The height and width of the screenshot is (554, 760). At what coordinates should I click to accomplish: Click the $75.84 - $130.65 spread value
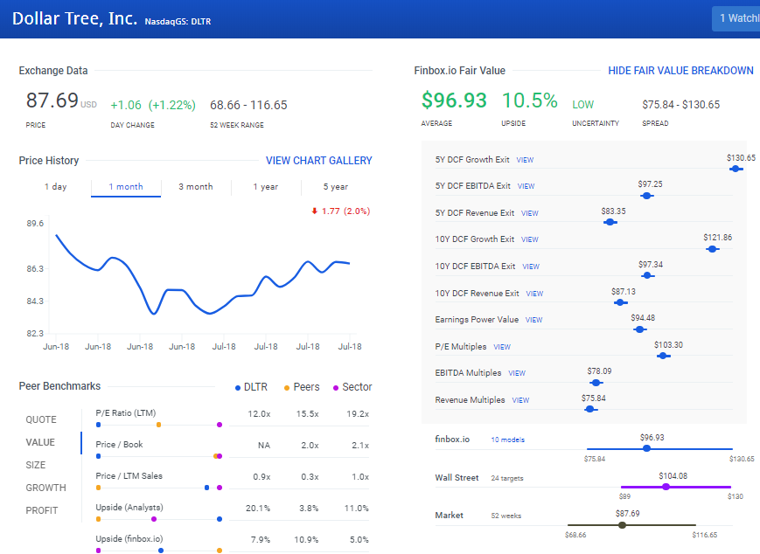(x=681, y=105)
